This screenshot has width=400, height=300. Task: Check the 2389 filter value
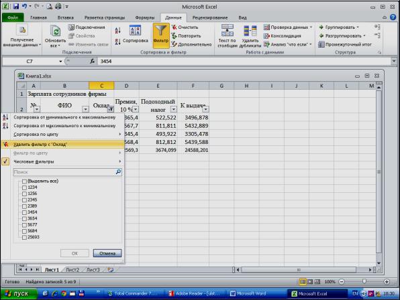point(24,206)
